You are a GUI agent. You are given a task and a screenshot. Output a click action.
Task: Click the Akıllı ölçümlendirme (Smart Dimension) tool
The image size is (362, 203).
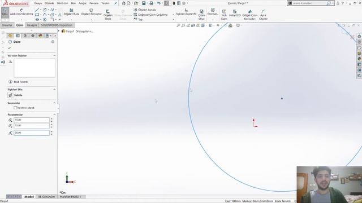[21, 12]
